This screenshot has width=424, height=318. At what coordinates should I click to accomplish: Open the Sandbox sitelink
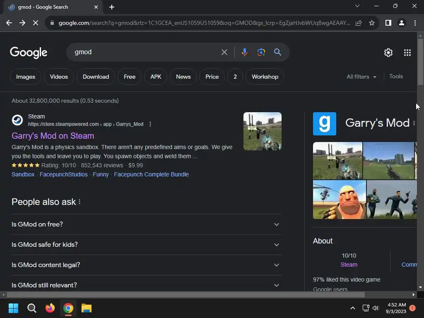coord(23,174)
